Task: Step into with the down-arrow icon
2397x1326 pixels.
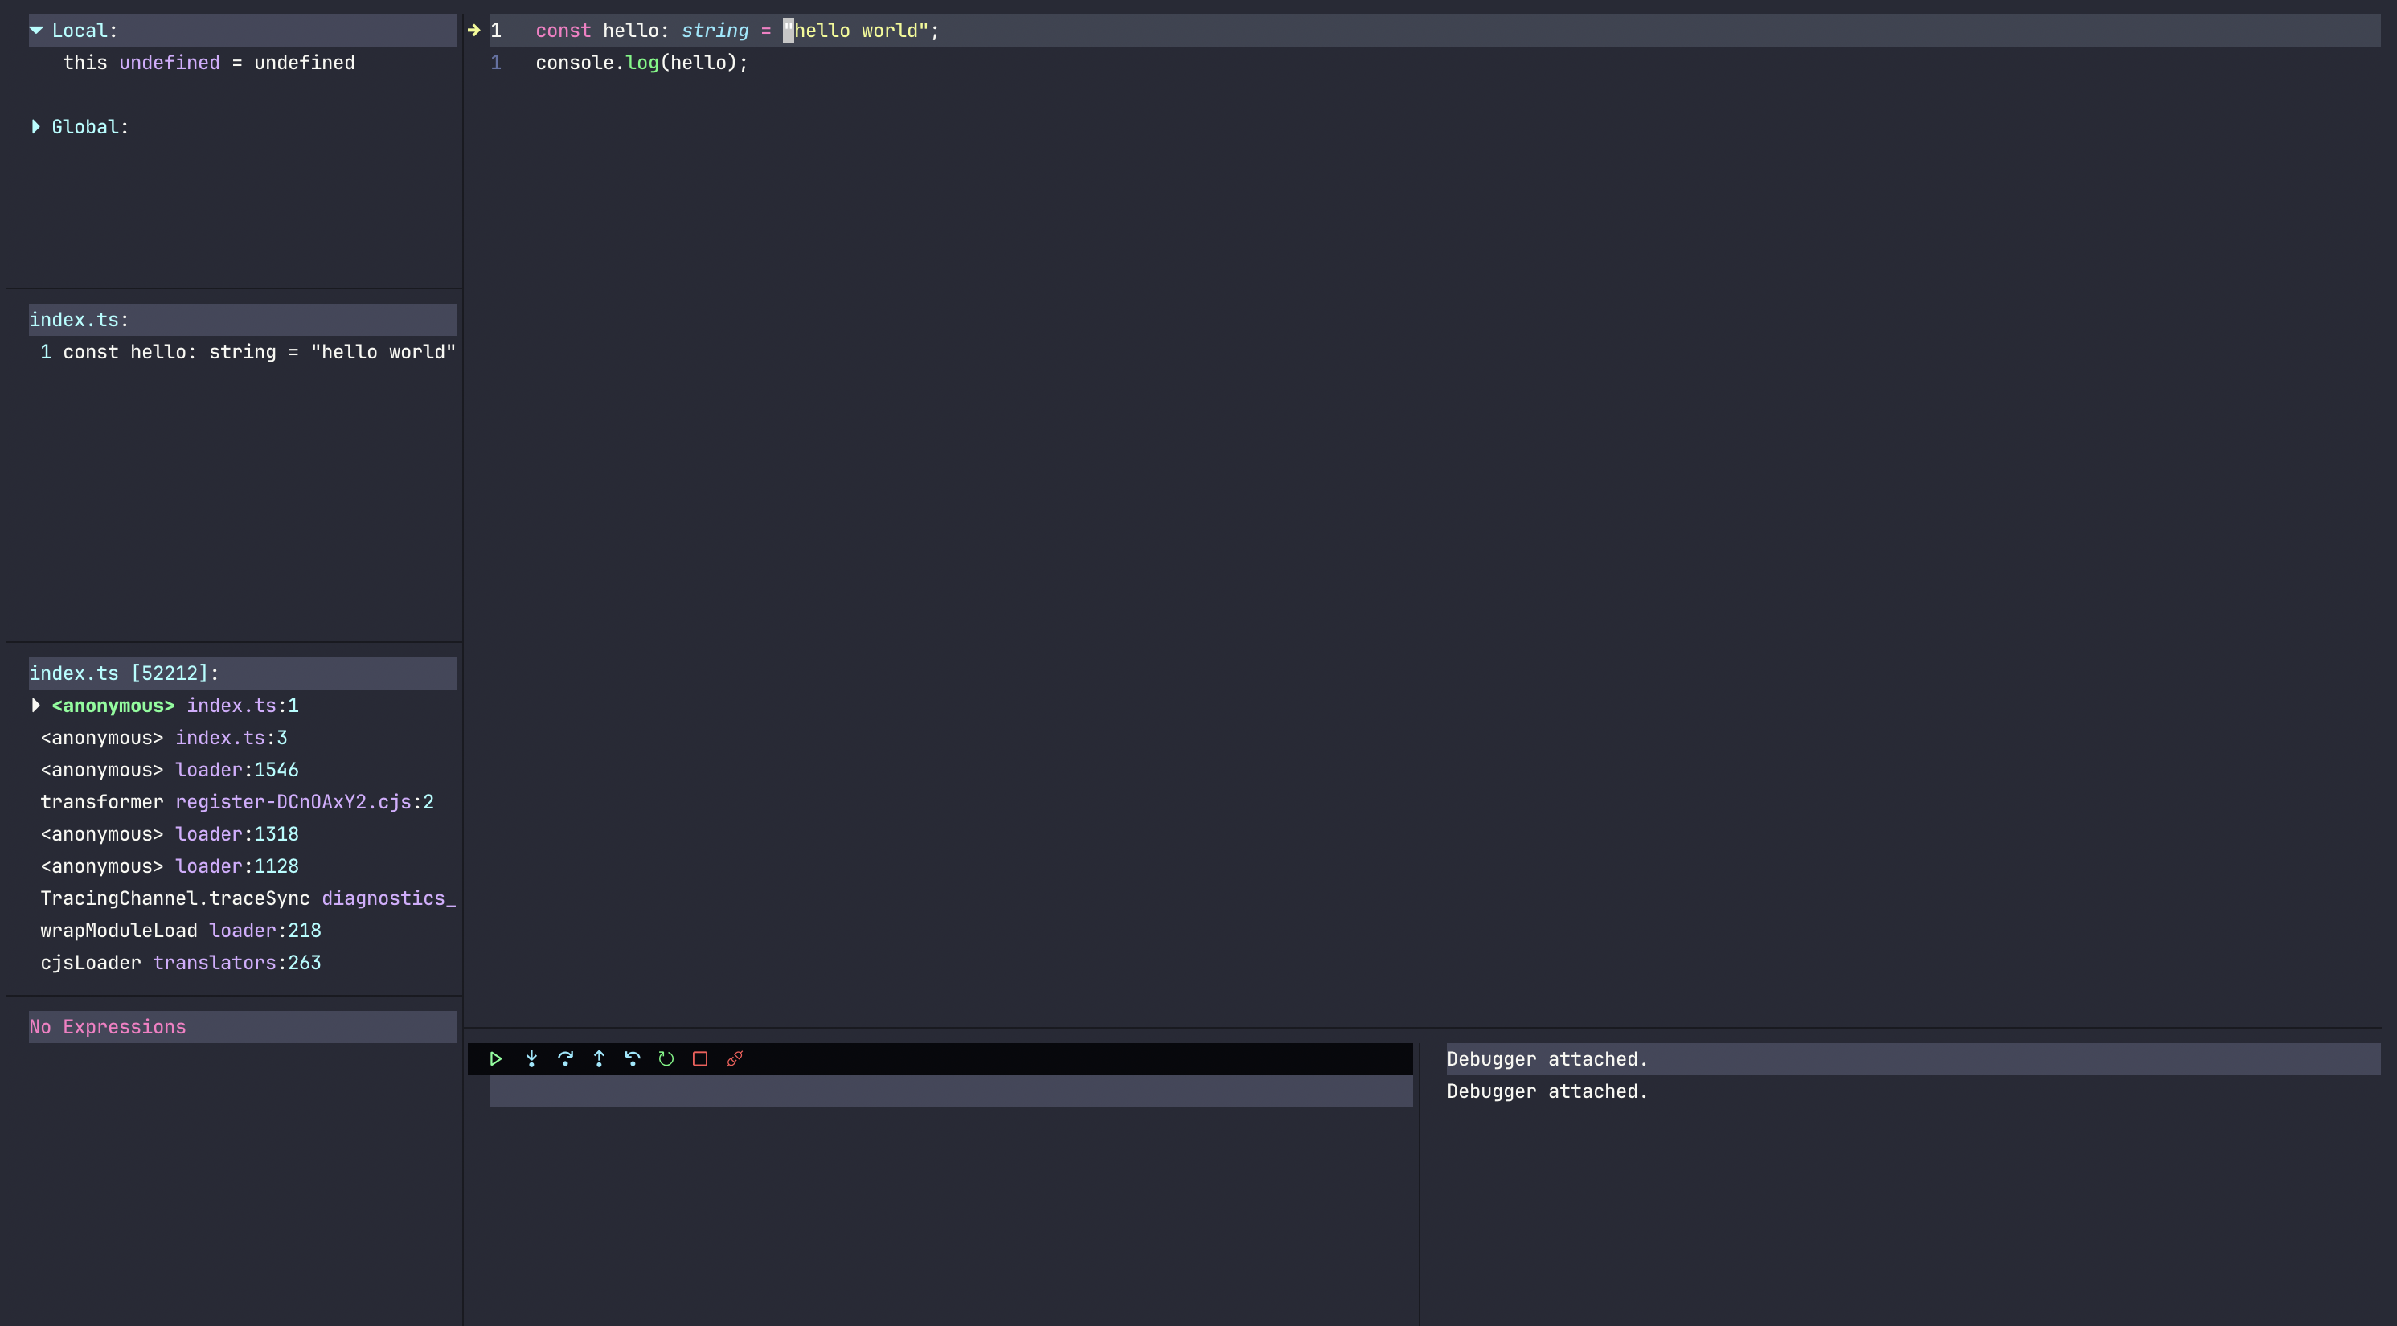Action: coord(531,1059)
